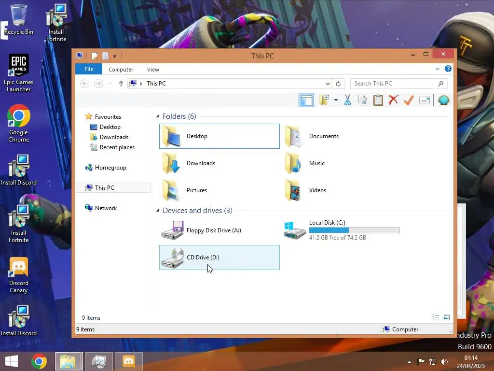494x371 pixels.
Task: Click the Discord Canary desktop shortcut
Action: point(19,275)
